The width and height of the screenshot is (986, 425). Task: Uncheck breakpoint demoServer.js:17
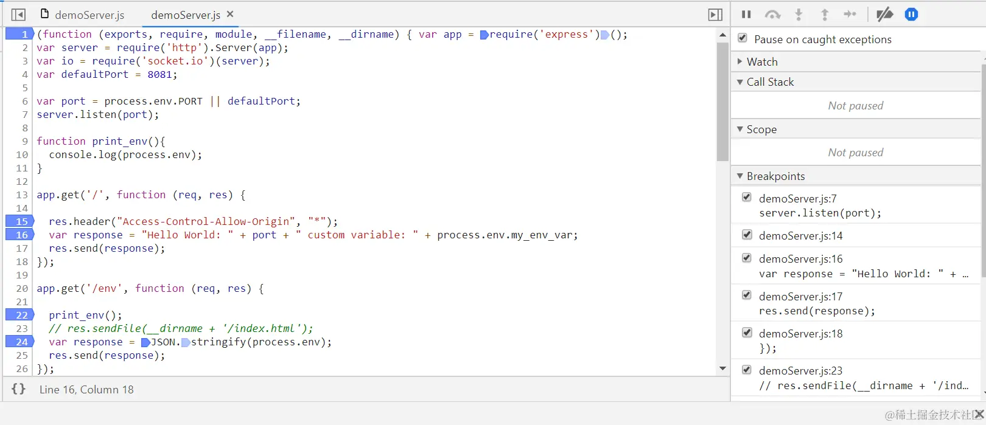tap(747, 295)
